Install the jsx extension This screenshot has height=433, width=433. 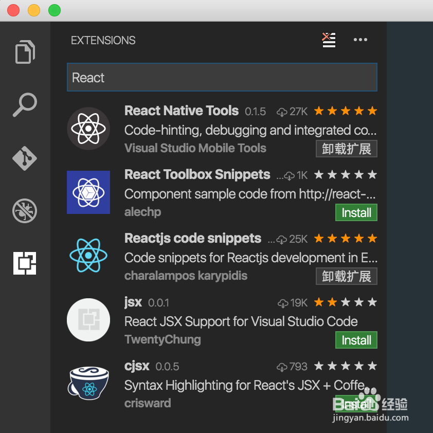tap(356, 340)
